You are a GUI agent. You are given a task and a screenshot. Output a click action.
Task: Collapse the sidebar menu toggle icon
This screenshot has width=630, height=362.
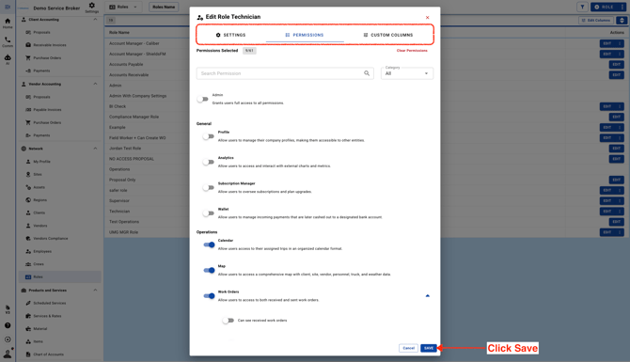8,7
